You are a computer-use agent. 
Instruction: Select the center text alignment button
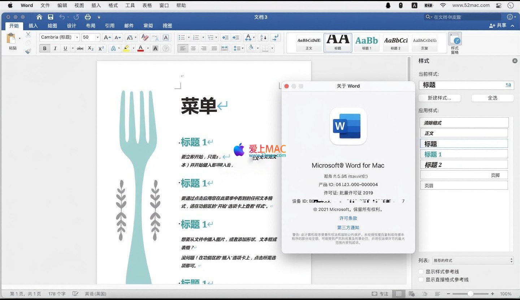pos(194,48)
